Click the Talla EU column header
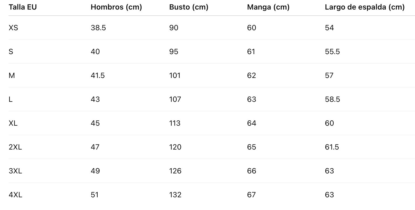 [23, 7]
